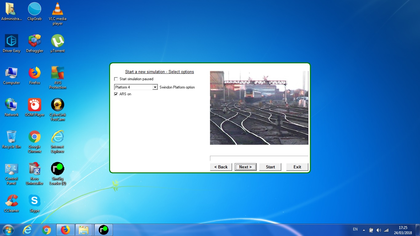420x236 pixels.
Task: Open the Windows Start menu
Action: click(8, 230)
